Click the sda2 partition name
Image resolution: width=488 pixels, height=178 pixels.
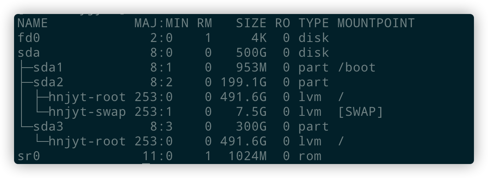click(x=48, y=82)
